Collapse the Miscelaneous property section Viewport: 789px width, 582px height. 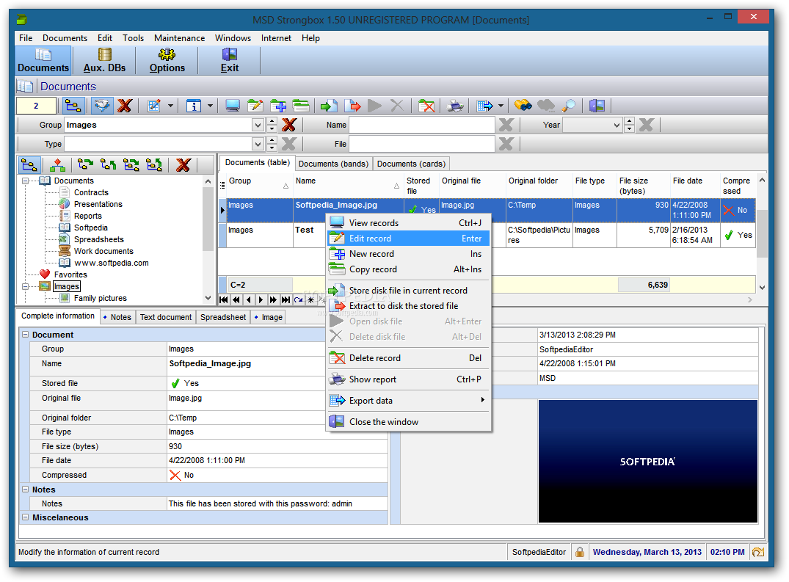point(25,517)
